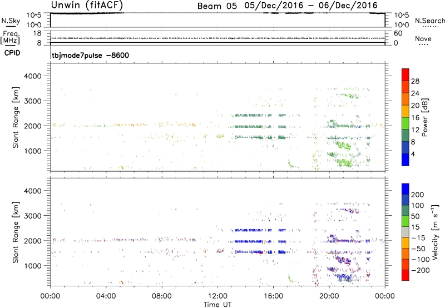Click the '08:00' time axis label

161,296
